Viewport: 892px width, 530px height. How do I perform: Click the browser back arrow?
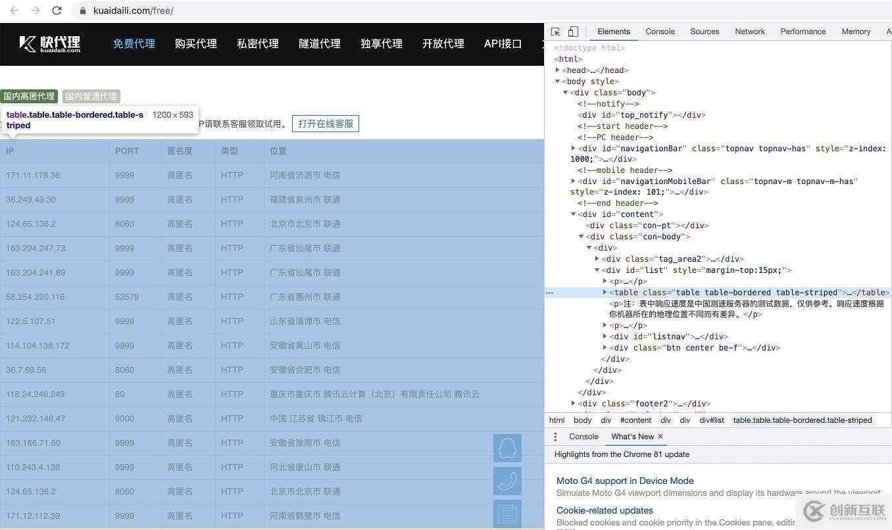click(x=13, y=11)
